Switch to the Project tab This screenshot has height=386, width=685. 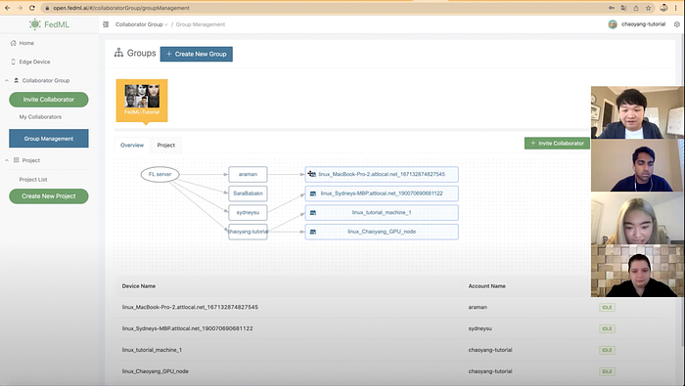click(x=166, y=146)
